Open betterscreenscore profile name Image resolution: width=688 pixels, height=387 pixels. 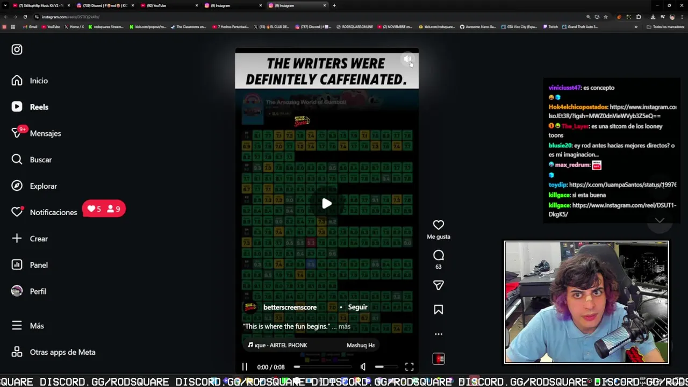290,307
